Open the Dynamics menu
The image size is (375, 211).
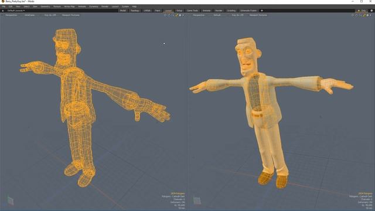pyautogui.click(x=94, y=6)
